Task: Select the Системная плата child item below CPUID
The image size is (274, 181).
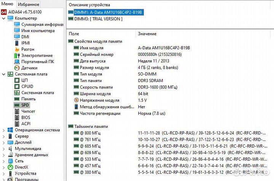Action: (x=38, y=93)
